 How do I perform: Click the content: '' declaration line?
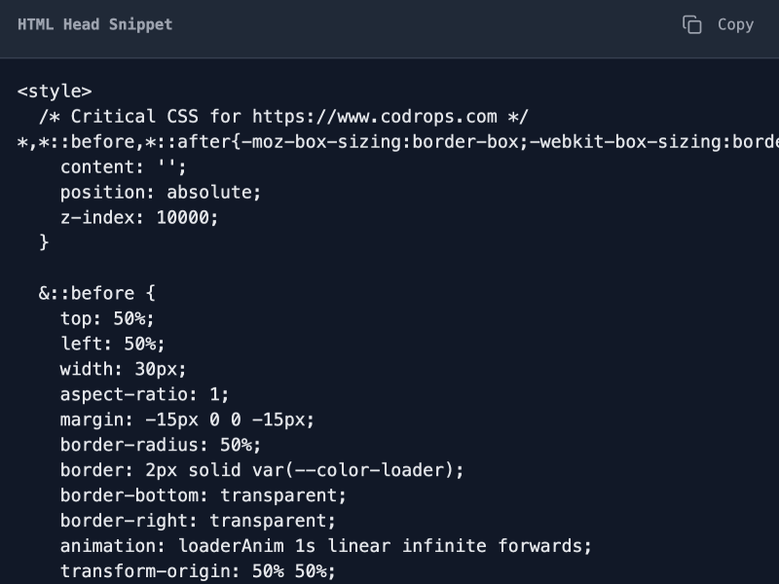[x=124, y=167]
